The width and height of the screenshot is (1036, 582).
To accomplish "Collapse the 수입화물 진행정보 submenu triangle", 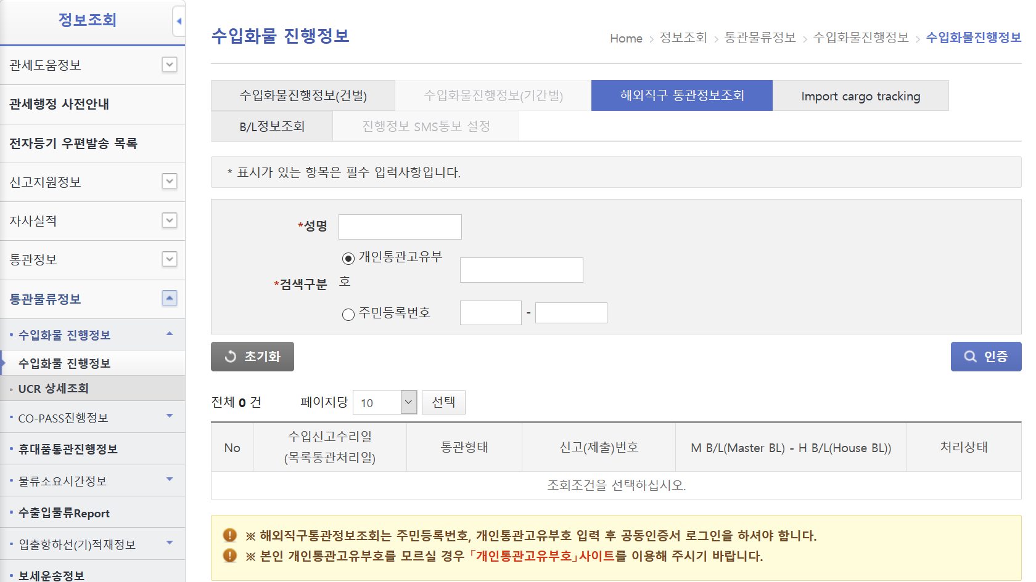I will click(170, 334).
